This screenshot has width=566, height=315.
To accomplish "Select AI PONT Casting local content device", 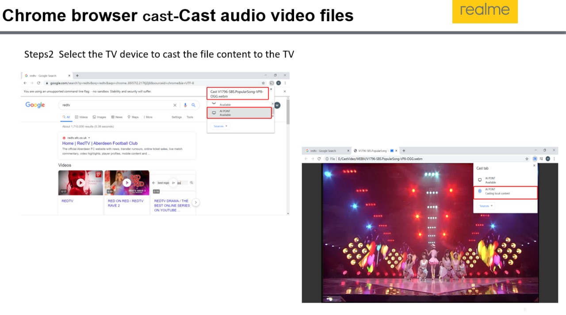I will point(505,193).
